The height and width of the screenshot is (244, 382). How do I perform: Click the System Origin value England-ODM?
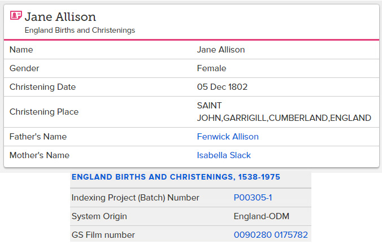(262, 216)
